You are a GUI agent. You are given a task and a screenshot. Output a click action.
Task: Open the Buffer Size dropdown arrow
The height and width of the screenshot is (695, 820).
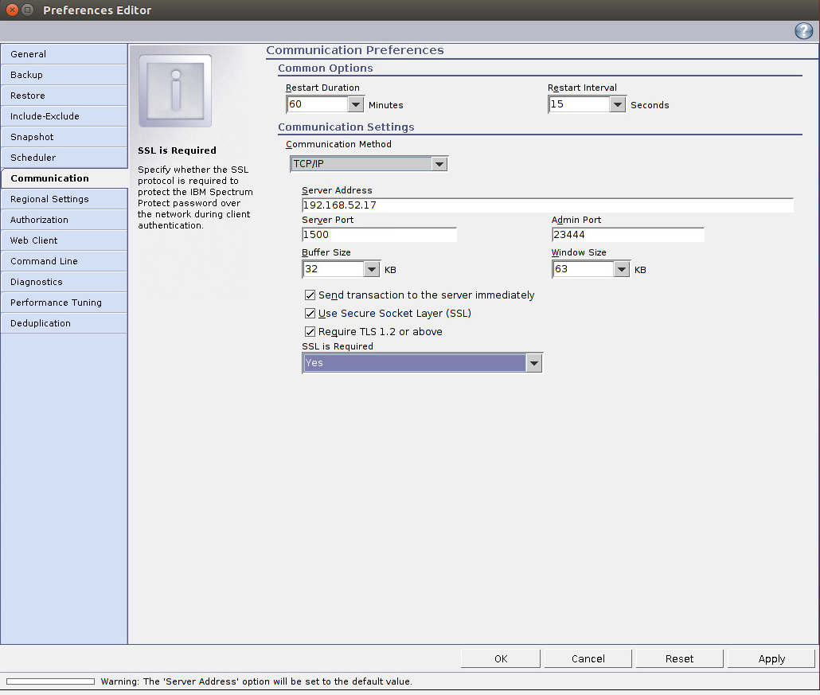[x=372, y=270]
